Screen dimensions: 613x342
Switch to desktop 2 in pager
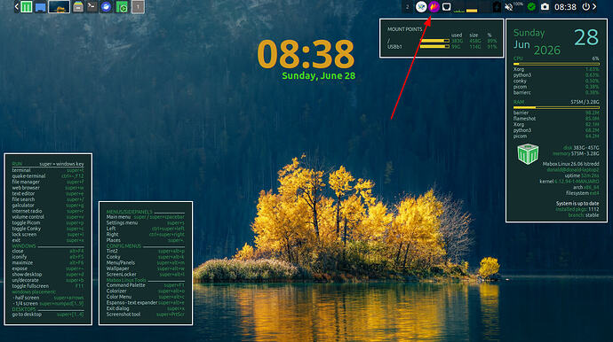pos(408,6)
